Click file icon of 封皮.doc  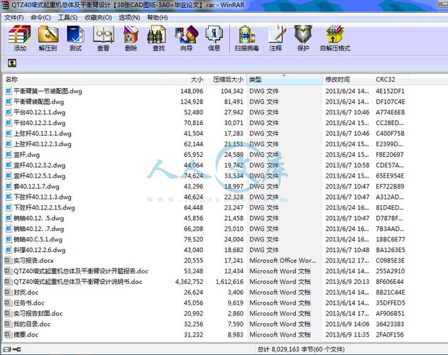pyautogui.click(x=8, y=292)
